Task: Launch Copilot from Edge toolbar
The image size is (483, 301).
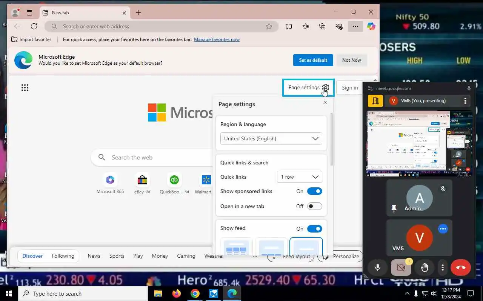Action: tap(371, 26)
